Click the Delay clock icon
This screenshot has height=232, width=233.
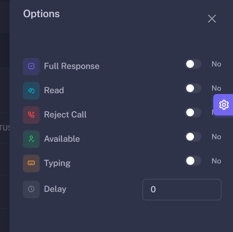(x=31, y=189)
